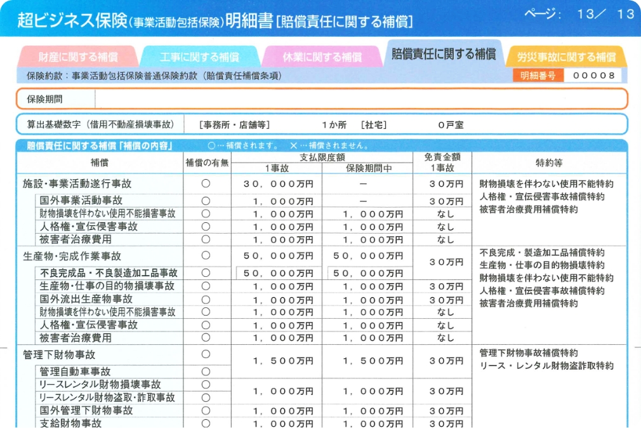Click the circle for 管理自動車事故

206,371
